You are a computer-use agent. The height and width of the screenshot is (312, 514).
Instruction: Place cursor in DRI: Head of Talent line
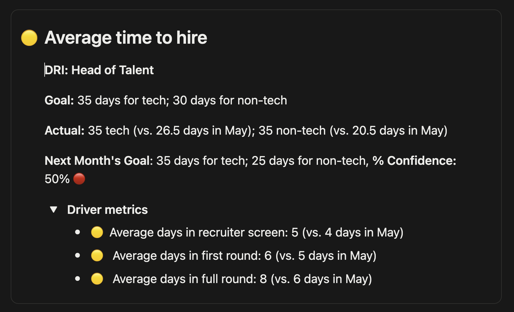point(99,70)
